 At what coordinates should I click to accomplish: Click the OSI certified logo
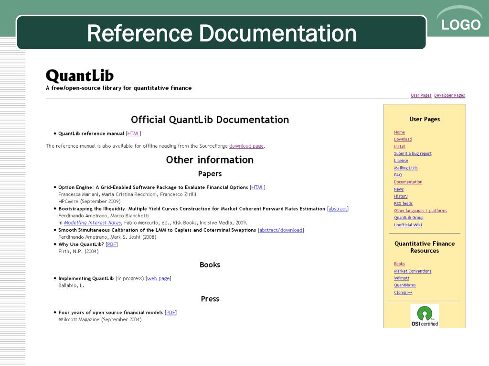[x=425, y=315]
